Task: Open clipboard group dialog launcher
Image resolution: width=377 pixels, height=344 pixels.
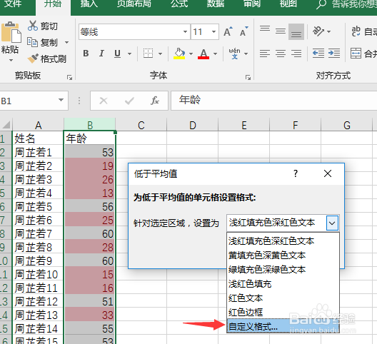Action: 70,77
